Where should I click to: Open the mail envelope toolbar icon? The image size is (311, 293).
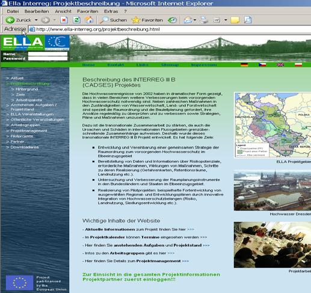click(188, 20)
